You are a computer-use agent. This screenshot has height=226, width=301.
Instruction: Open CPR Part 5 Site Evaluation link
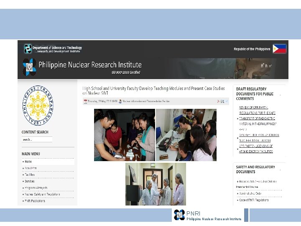(x=259, y=138)
